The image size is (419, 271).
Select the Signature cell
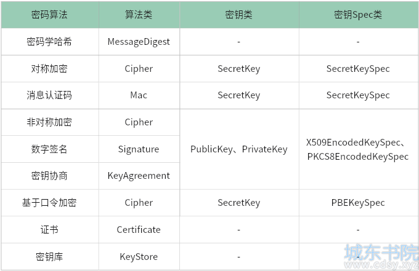coord(139,149)
